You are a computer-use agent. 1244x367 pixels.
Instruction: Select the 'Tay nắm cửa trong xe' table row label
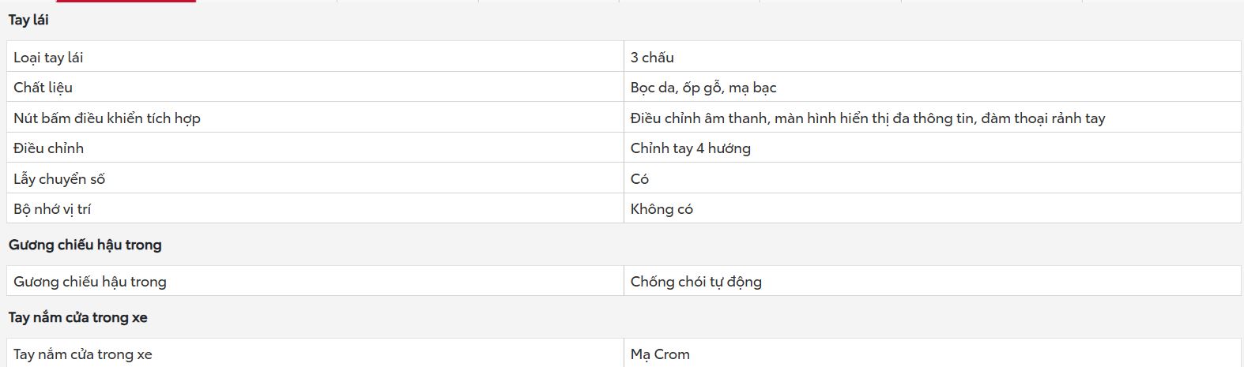pos(83,354)
